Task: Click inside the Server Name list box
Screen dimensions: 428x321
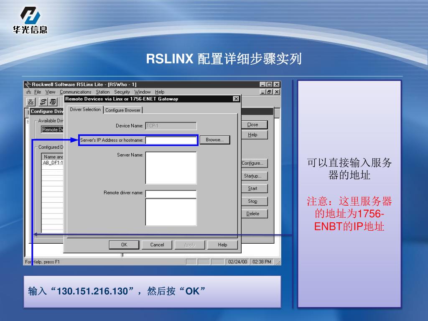Action: tap(171, 168)
